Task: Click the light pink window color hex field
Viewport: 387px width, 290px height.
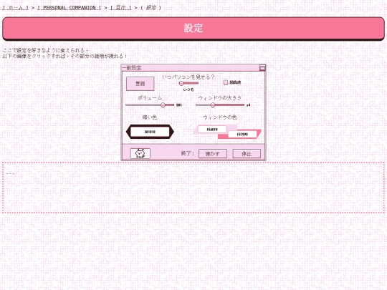Action: [x=212, y=129]
